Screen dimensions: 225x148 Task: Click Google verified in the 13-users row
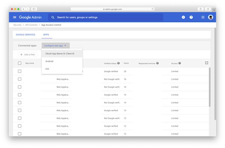coord(111,110)
